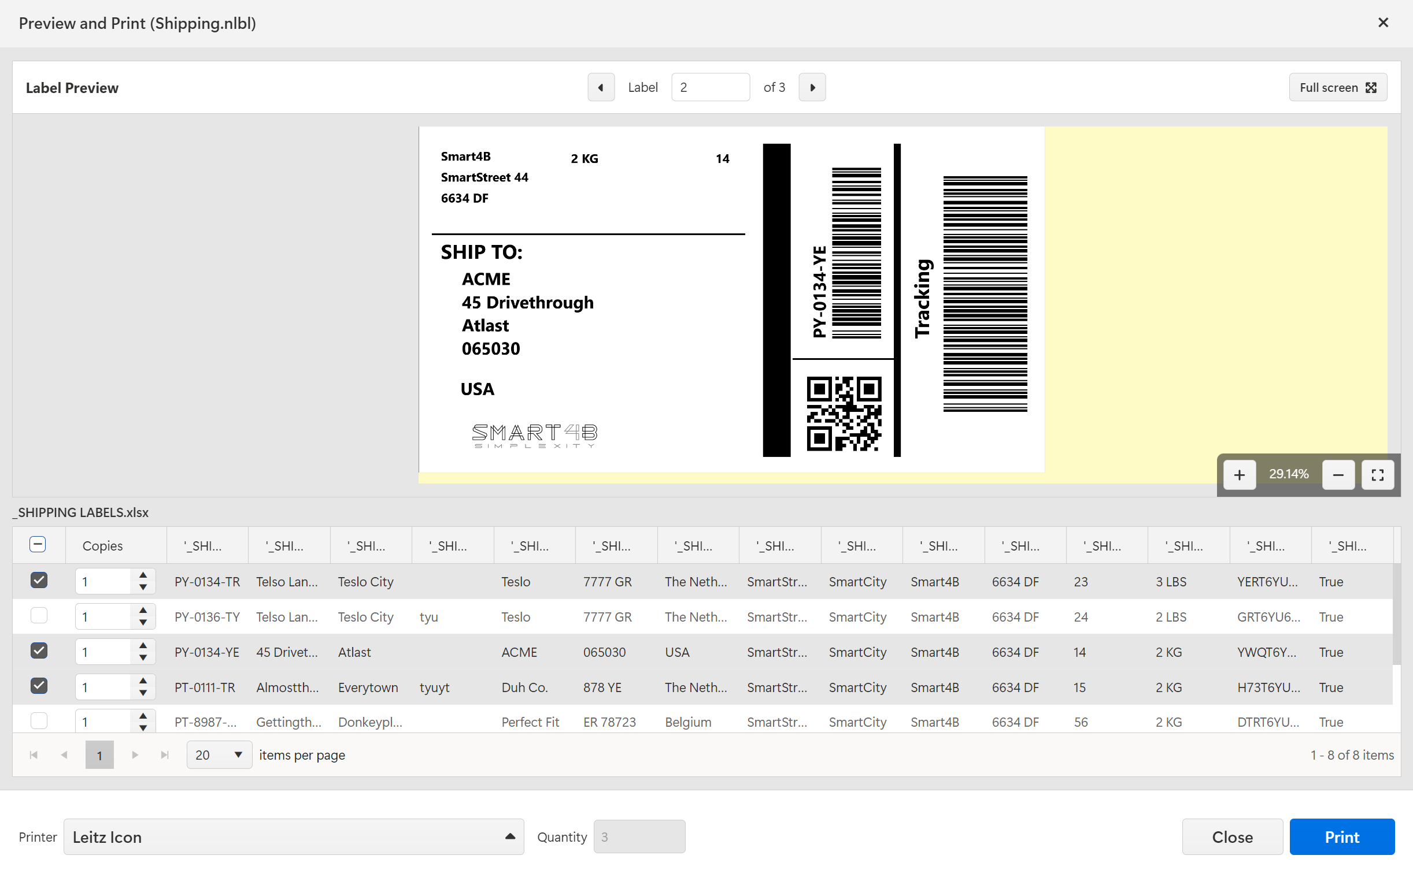Screen dimensions: 1413x870
Task: Check the PY-0136-TY row checkbox
Action: pyautogui.click(x=39, y=615)
